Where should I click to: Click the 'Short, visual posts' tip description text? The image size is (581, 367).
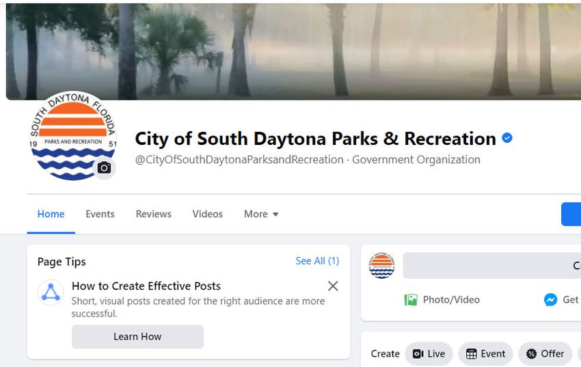198,307
